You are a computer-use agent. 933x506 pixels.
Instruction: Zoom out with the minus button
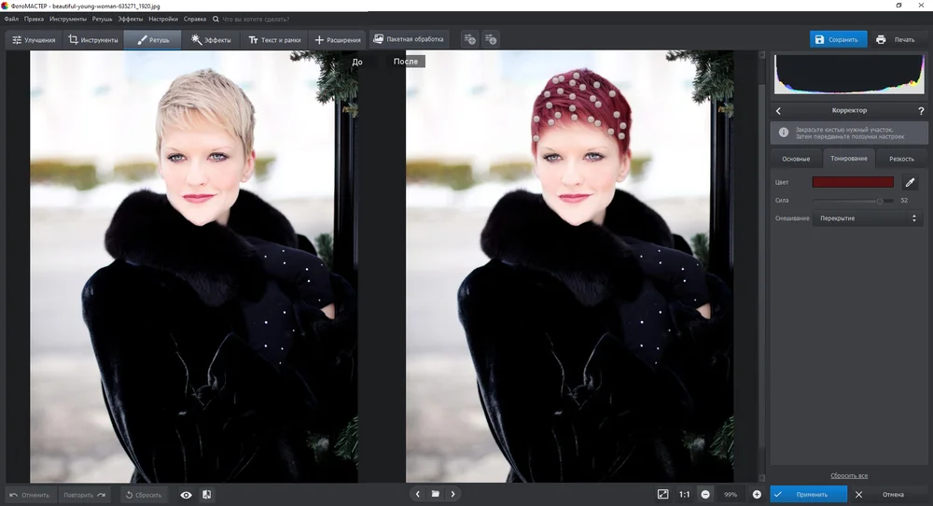[705, 494]
